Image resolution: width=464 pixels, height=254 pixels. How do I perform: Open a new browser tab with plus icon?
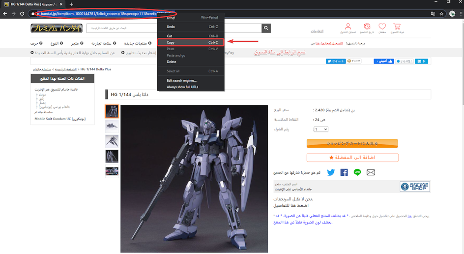click(71, 4)
